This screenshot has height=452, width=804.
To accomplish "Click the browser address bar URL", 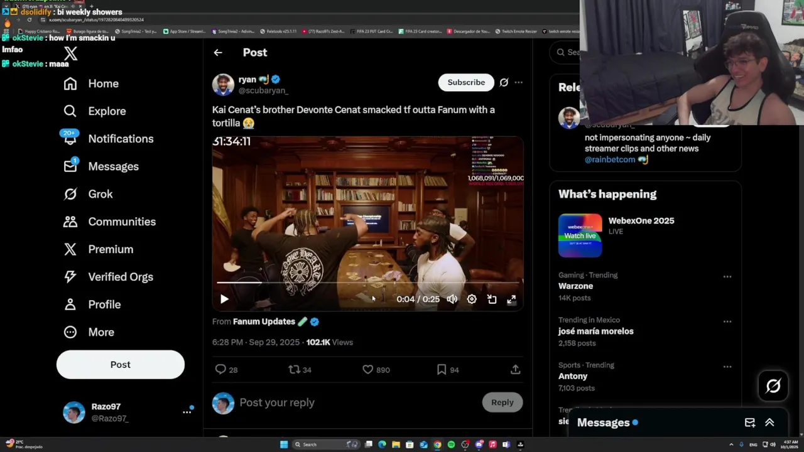I will tap(97, 19).
